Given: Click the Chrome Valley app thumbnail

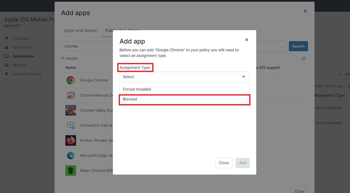Looking at the screenshot, I should tap(70, 110).
